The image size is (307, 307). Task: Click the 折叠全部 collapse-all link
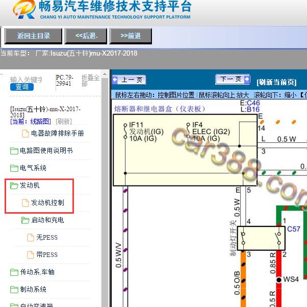(x=90, y=81)
